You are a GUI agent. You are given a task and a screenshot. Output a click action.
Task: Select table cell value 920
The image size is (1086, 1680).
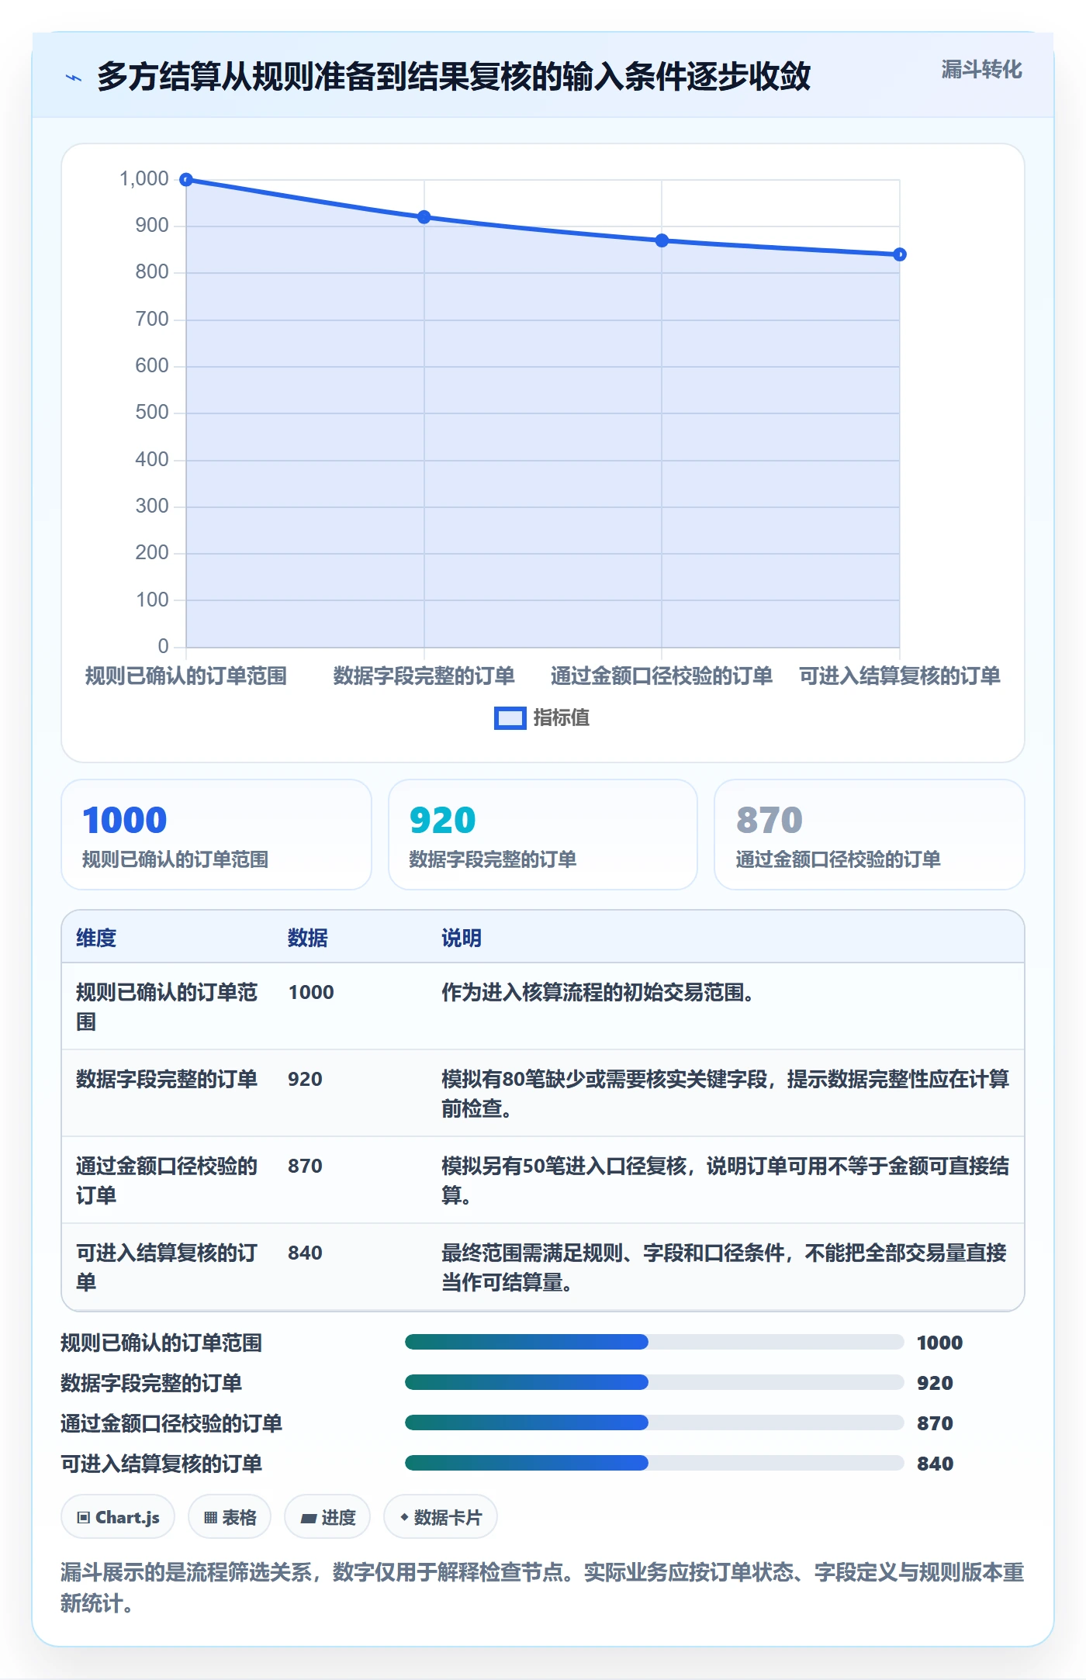305,1080
